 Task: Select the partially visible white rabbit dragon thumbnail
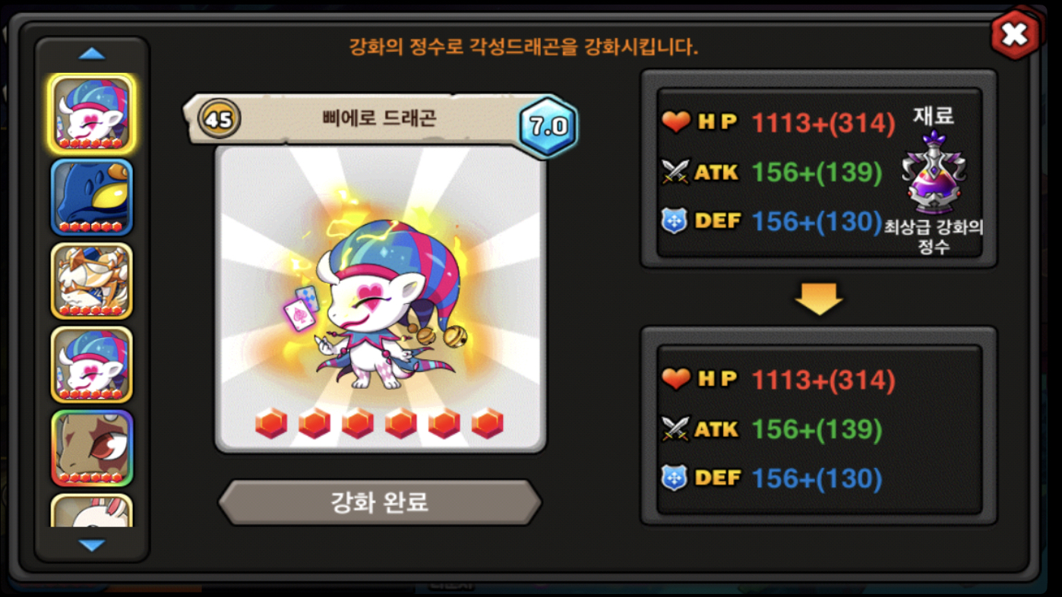(x=92, y=510)
